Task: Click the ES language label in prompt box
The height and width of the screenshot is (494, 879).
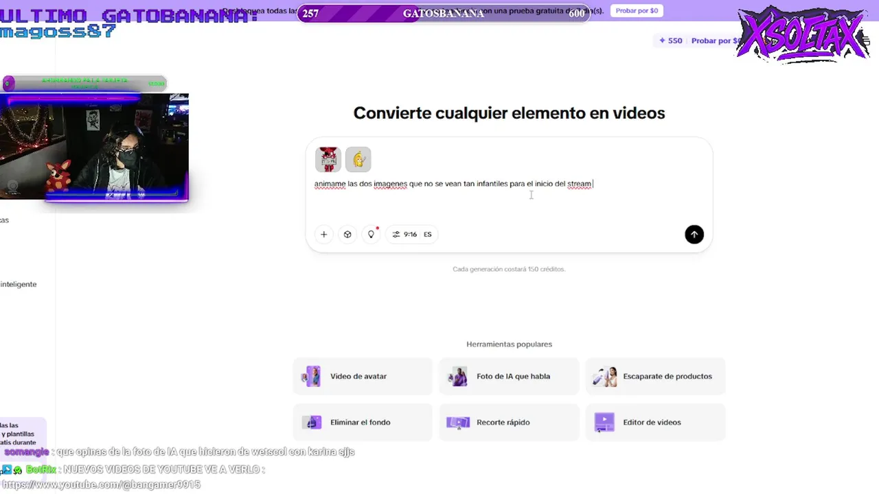Action: [x=427, y=234]
